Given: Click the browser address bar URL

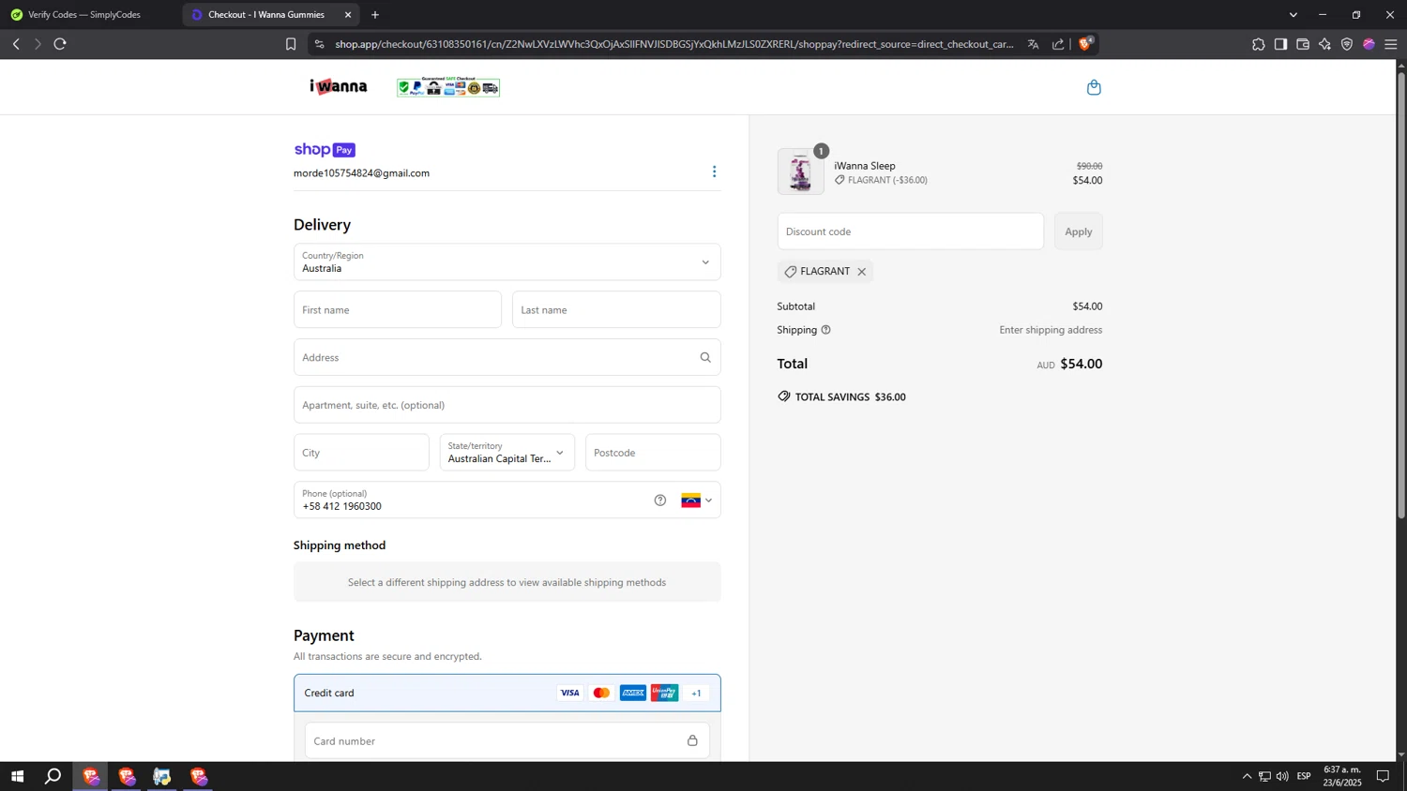Looking at the screenshot, I should coord(673,44).
